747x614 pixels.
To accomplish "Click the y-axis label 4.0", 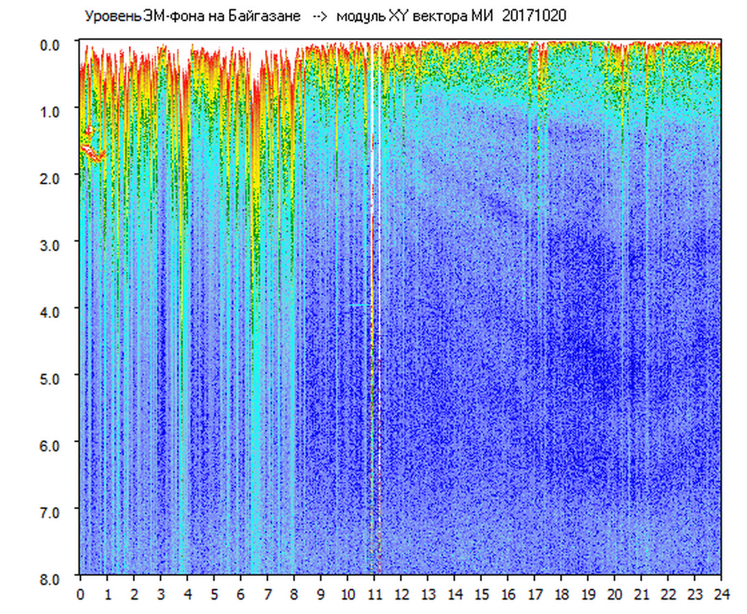I will point(51,311).
